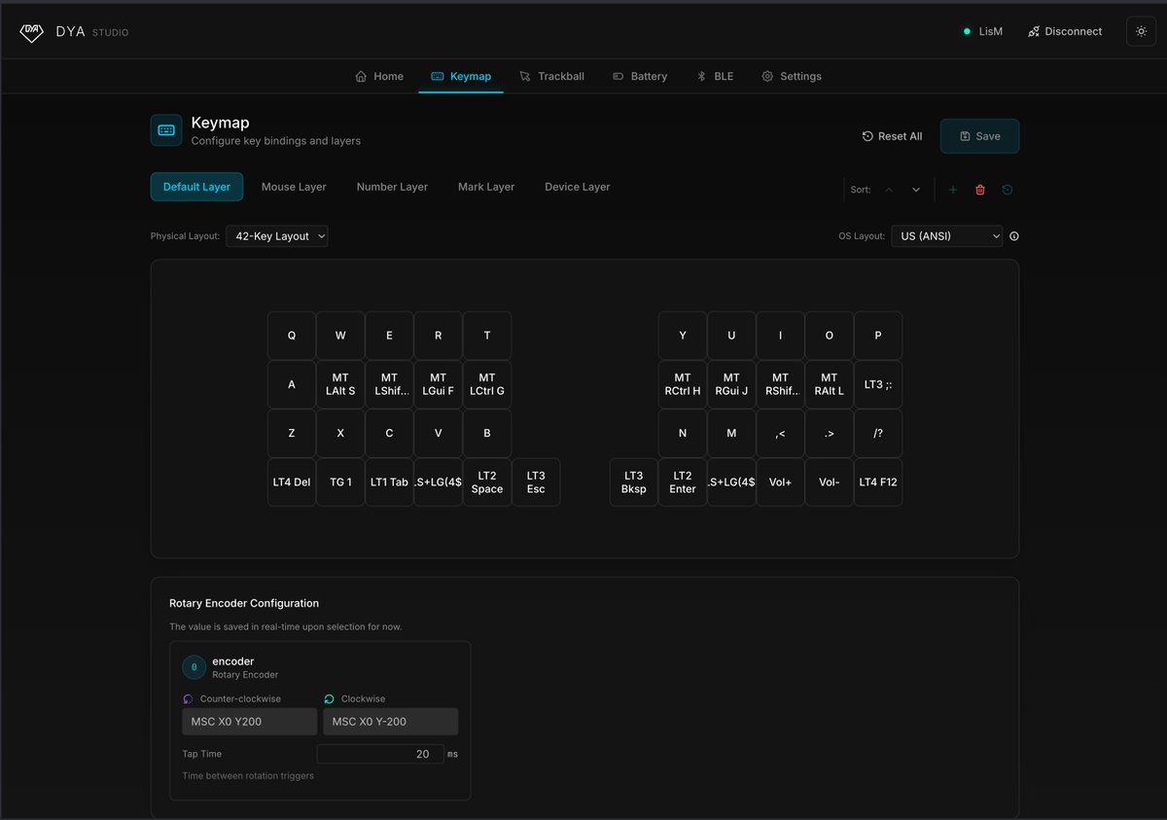This screenshot has width=1167, height=820.
Task: Toggle light/dark theme sun icon
Action: pyautogui.click(x=1141, y=31)
